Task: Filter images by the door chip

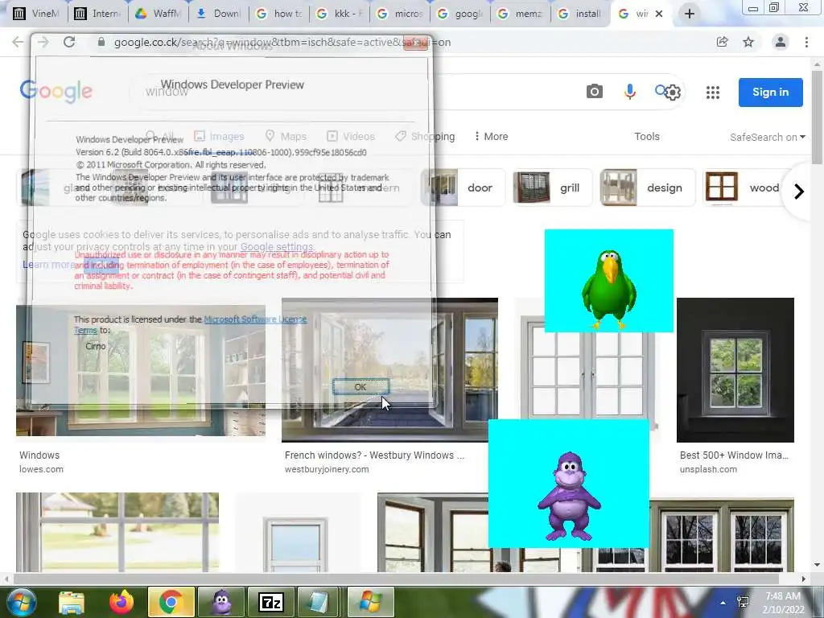Action: (463, 187)
